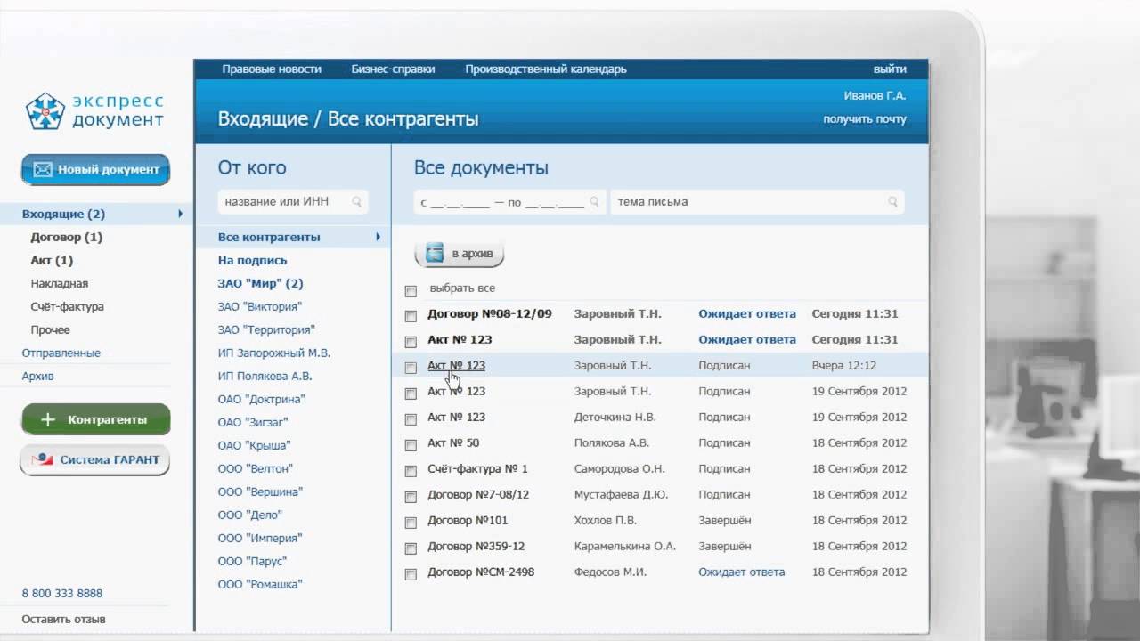Click envelope icon on Новый документ button
The image size is (1140, 641).
click(x=42, y=169)
